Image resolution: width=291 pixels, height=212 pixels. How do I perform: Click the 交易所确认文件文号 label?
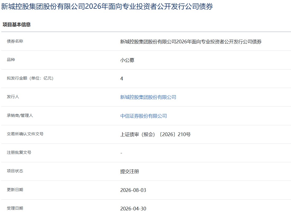25,134
